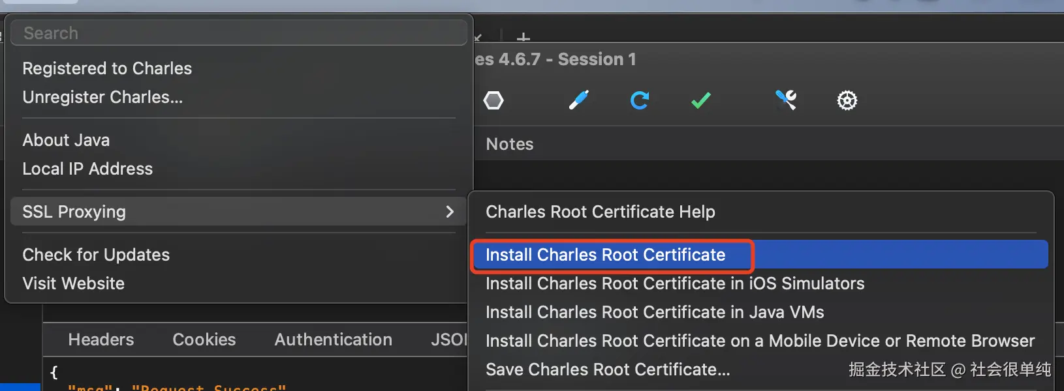The image size is (1064, 391).
Task: Choose Install Charles Root Certificate in Java VMs
Action: 655,312
